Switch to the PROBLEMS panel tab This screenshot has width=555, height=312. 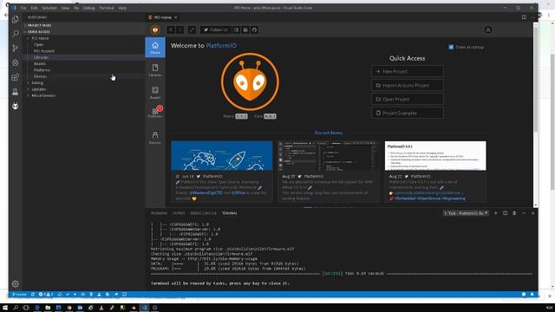coord(159,213)
